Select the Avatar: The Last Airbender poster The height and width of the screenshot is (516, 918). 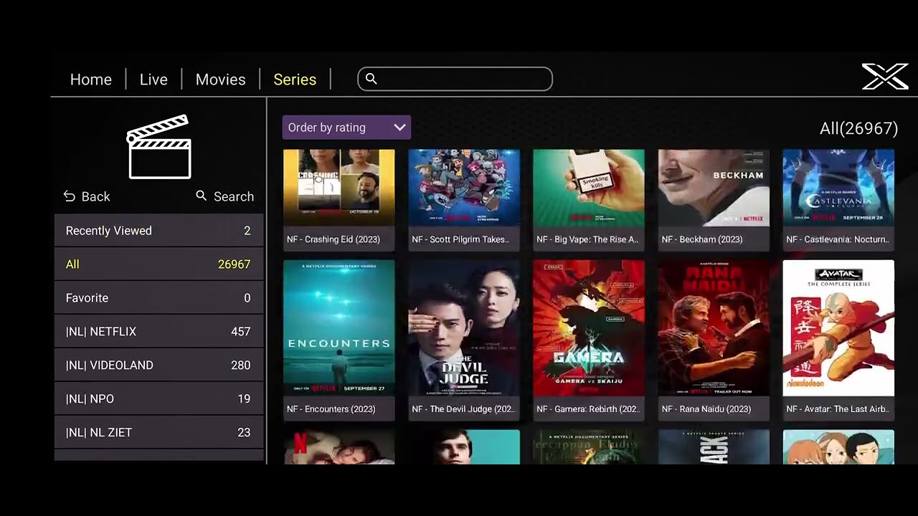pyautogui.click(x=838, y=340)
